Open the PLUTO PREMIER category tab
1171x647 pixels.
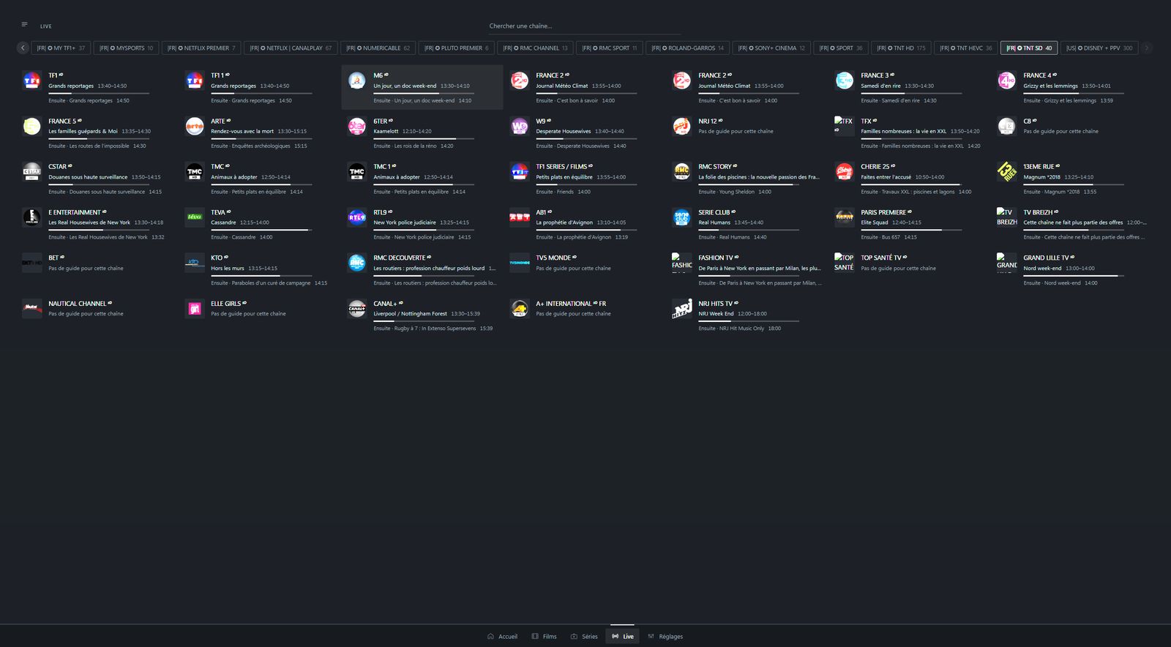point(457,48)
